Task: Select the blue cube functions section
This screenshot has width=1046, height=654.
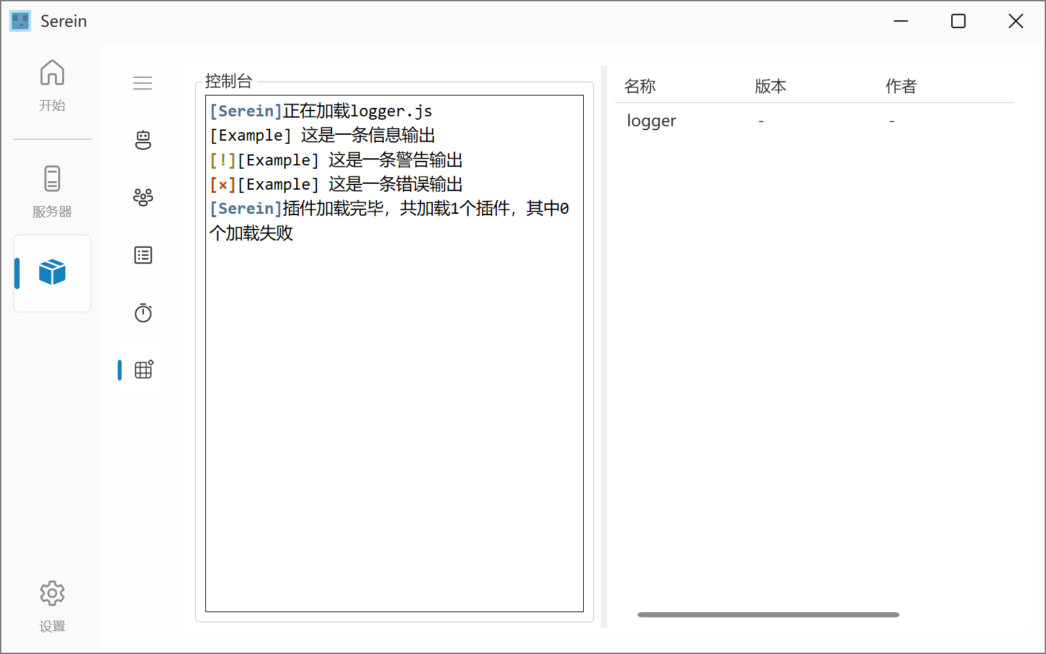Action: [52, 273]
